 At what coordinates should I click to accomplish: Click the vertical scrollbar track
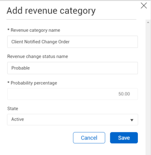tap(148, 88)
